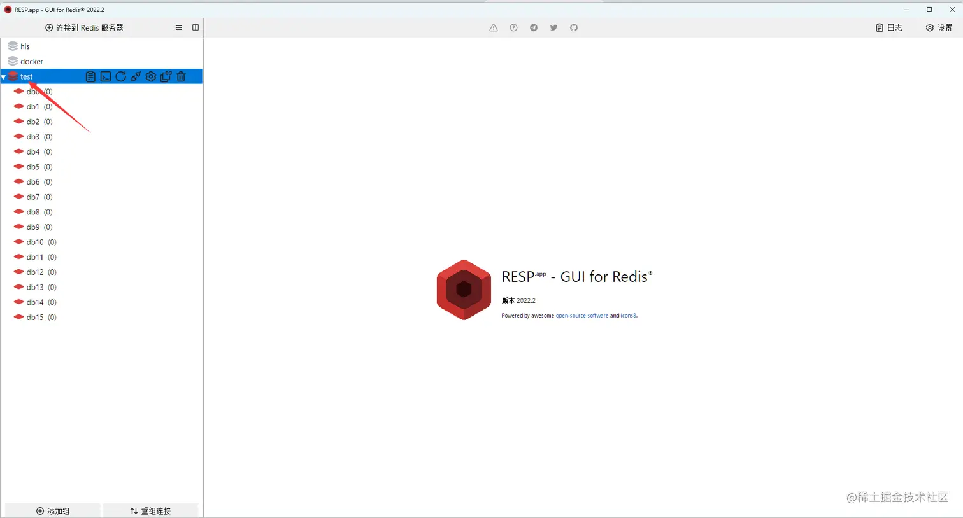The width and height of the screenshot is (963, 518).
Task: Click the RESP.app red hexagon logo
Action: (x=464, y=290)
